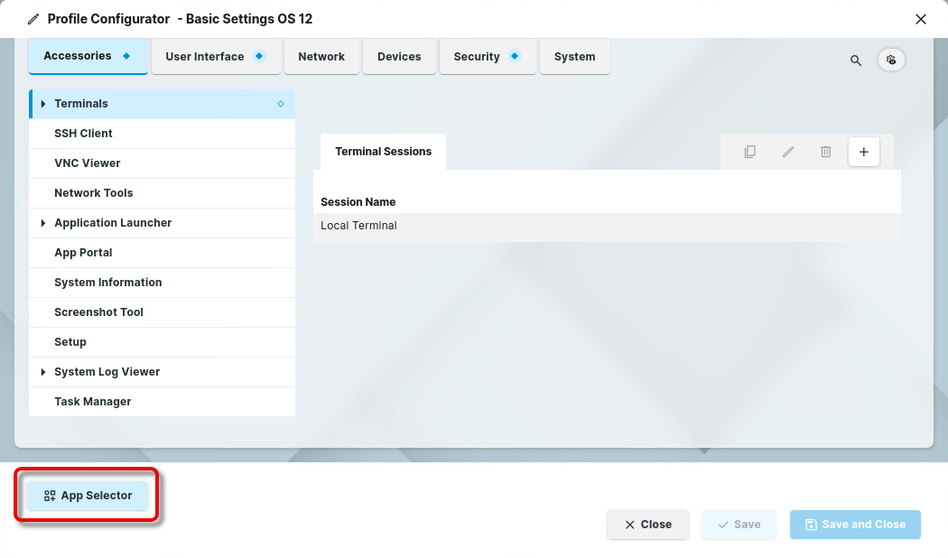Expand the Terminals tree arrow

click(x=42, y=104)
